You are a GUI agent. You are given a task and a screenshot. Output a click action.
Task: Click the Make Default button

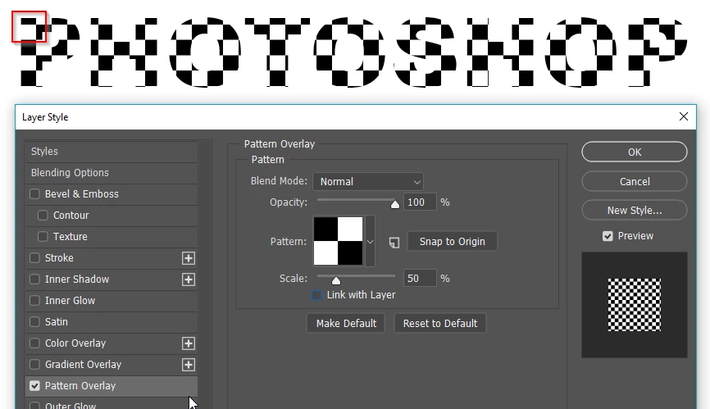pyautogui.click(x=346, y=324)
